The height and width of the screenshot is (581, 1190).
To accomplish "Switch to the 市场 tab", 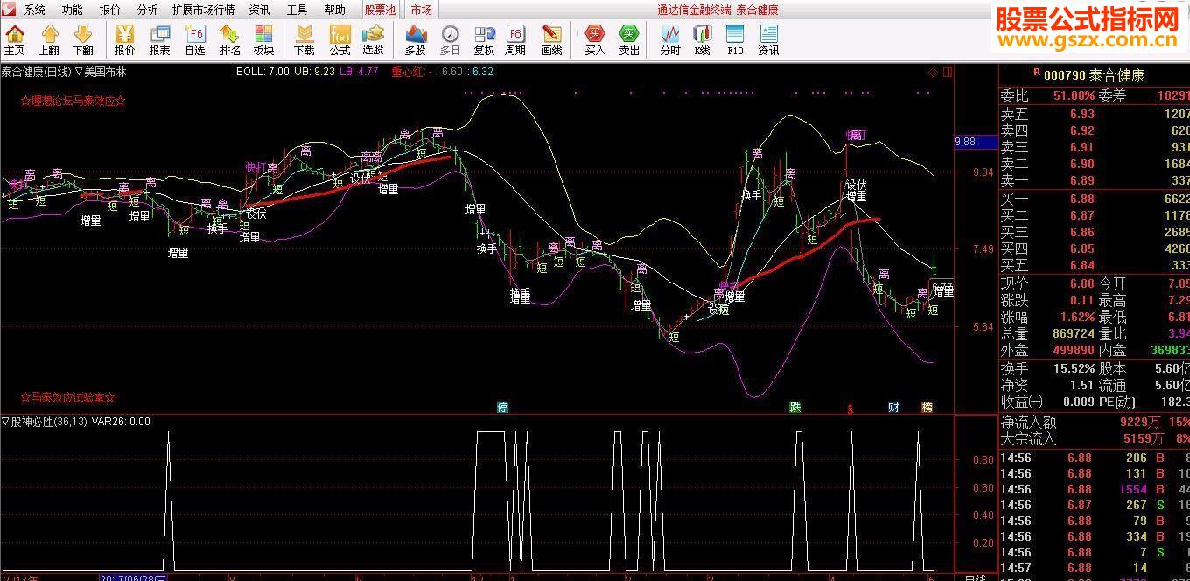I will (421, 10).
